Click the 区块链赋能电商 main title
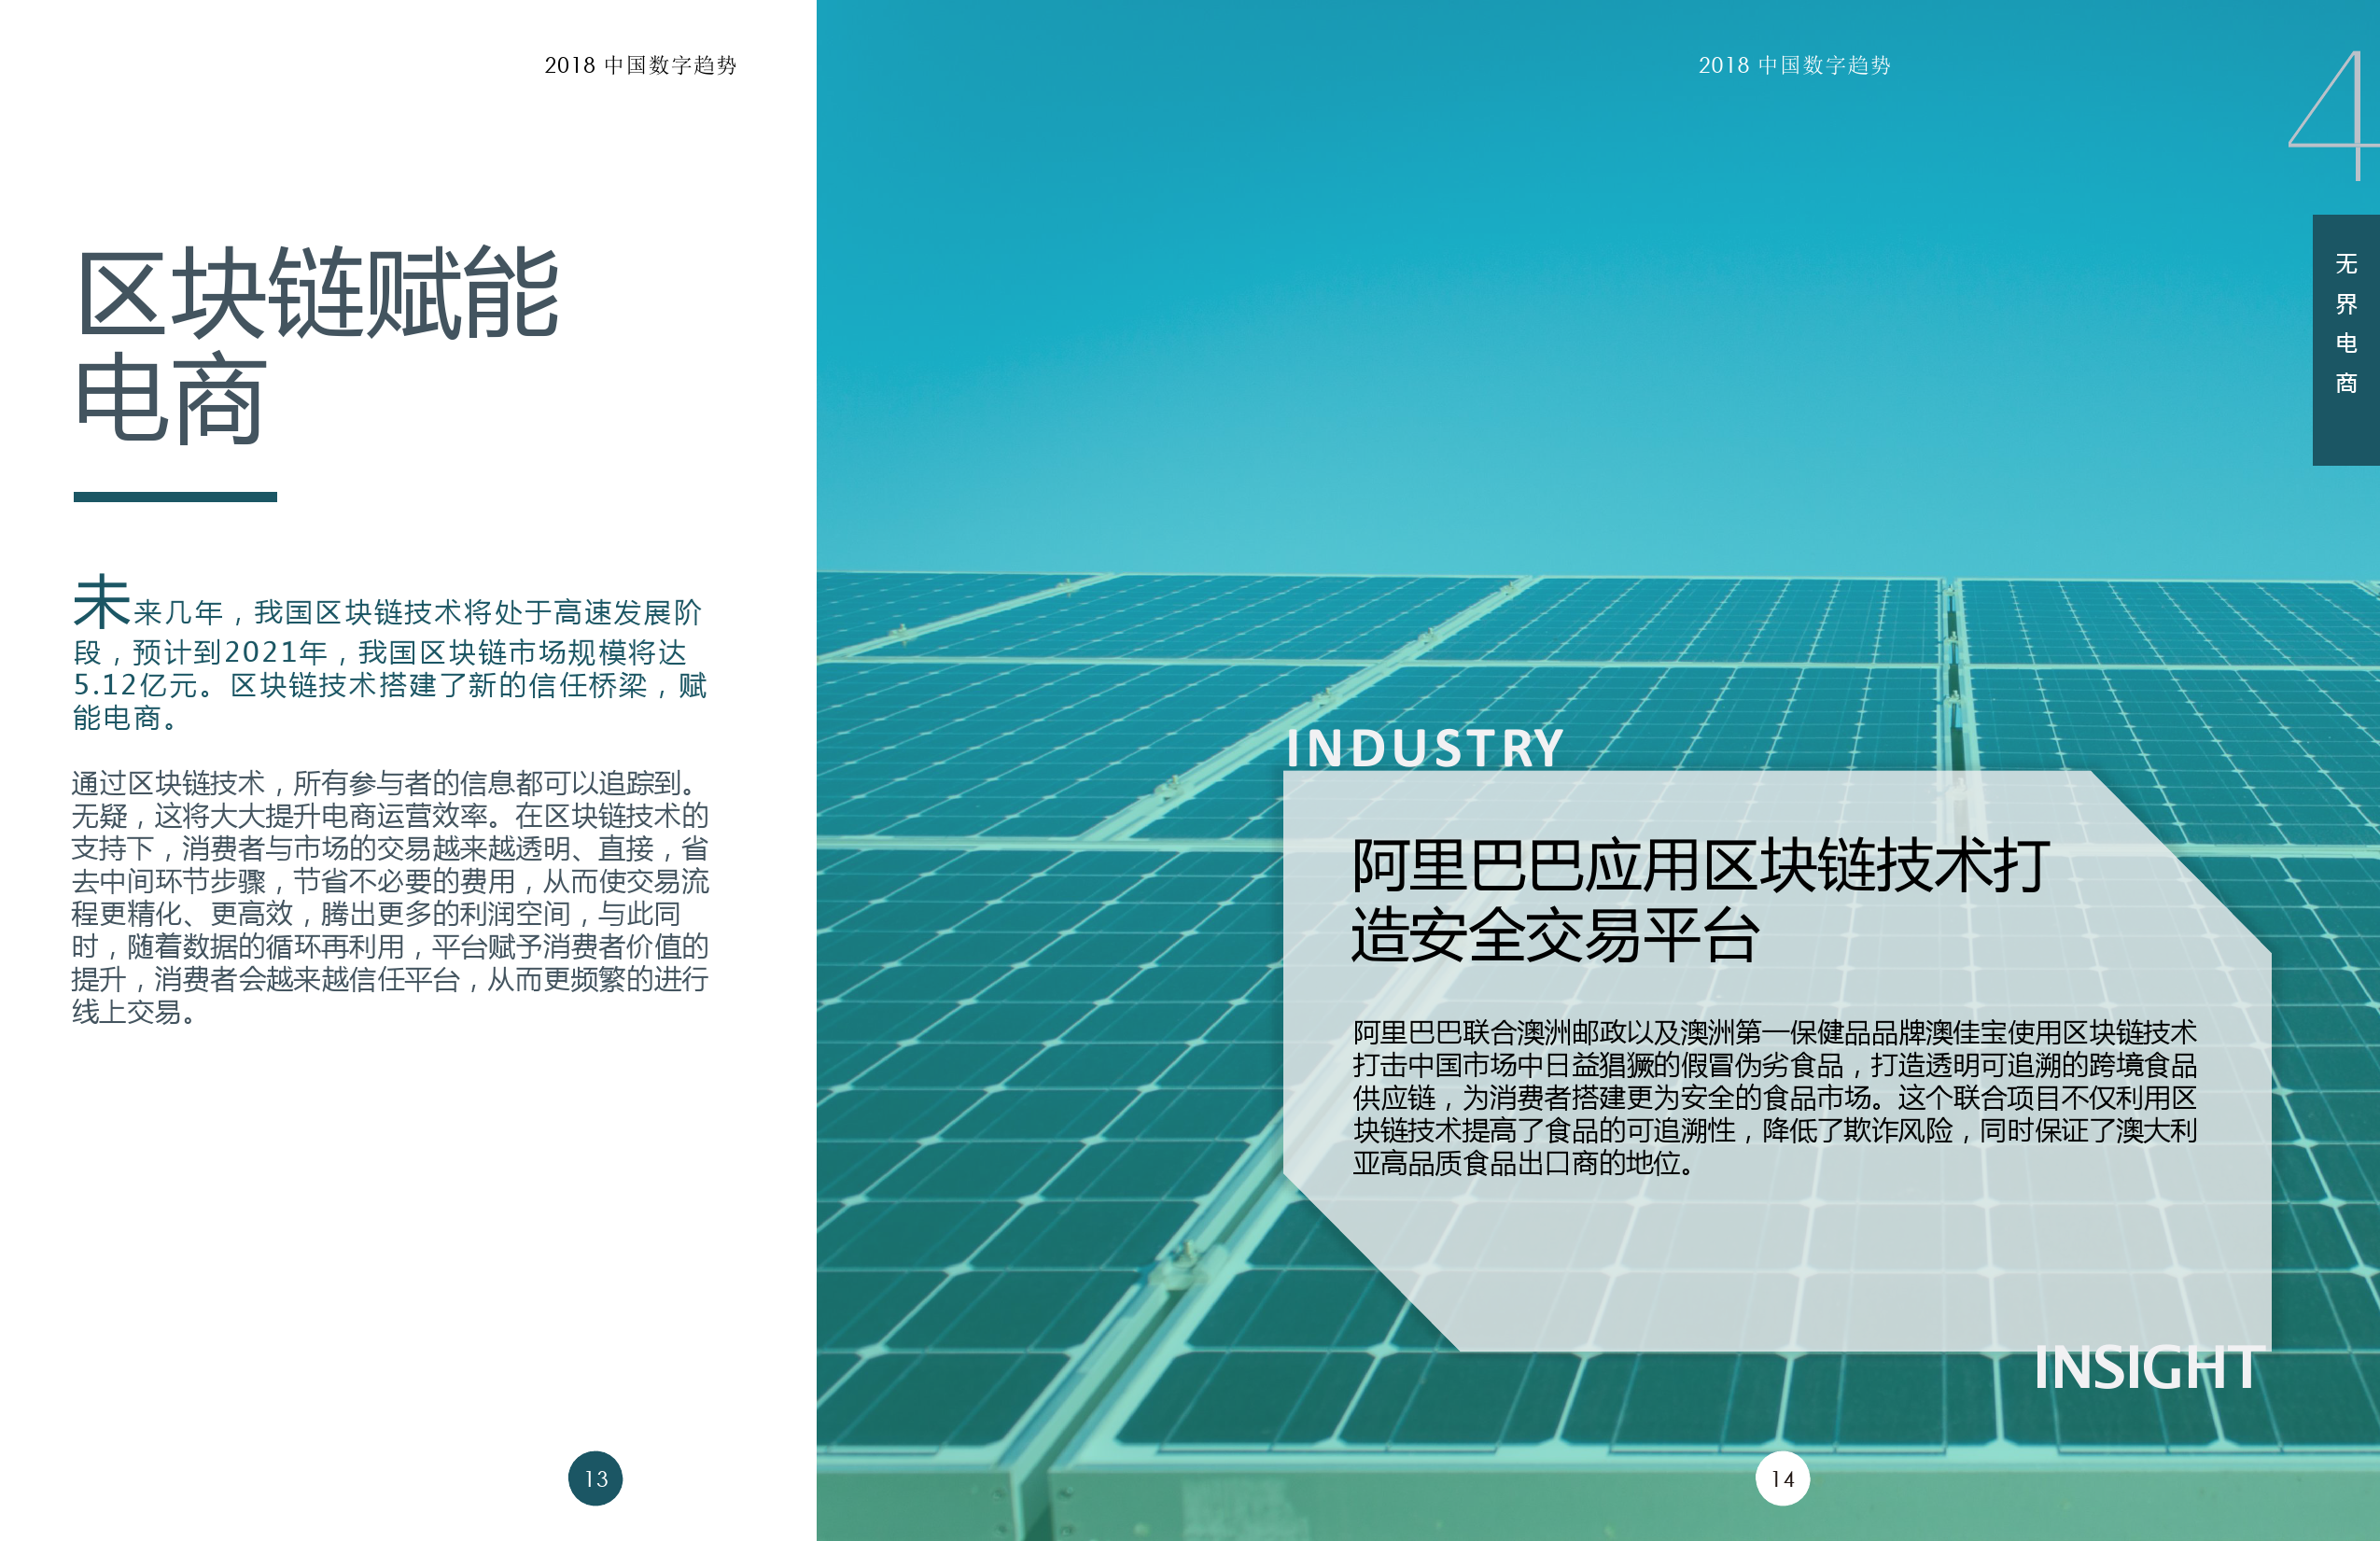This screenshot has height=1541, width=2380. tap(318, 295)
